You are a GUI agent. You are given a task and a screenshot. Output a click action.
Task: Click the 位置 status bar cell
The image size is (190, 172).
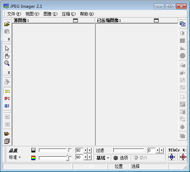point(119,166)
